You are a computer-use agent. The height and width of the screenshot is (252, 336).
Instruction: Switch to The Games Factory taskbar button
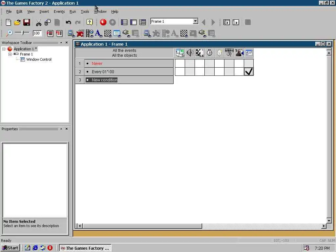click(x=85, y=248)
